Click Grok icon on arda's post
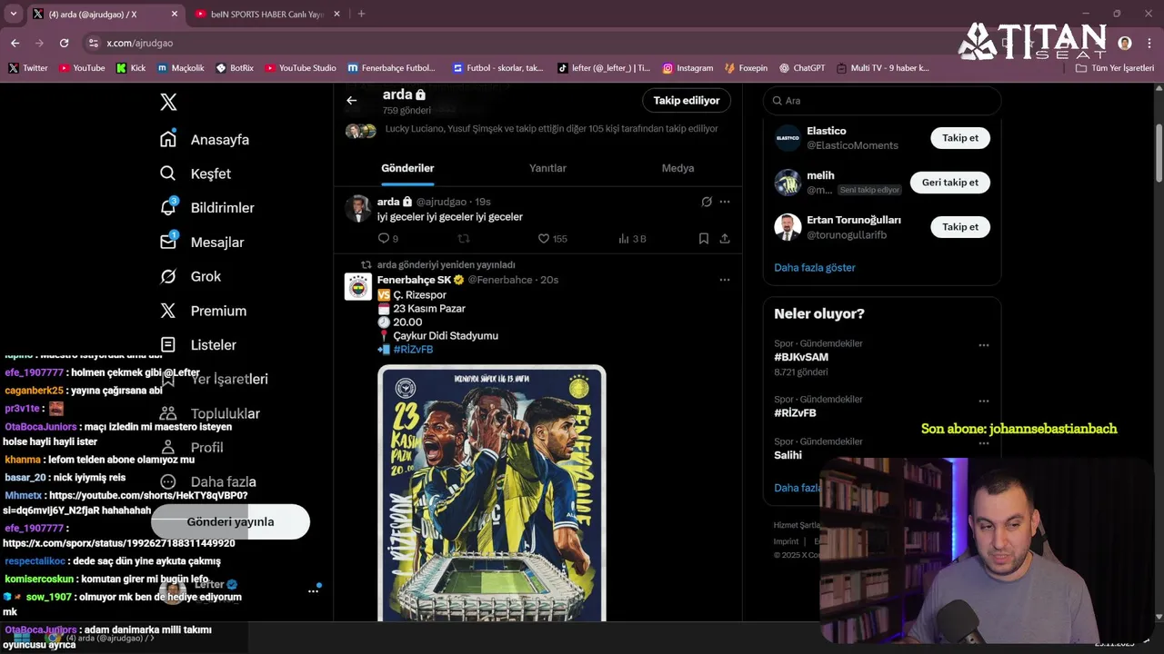The width and height of the screenshot is (1164, 654). pos(707,202)
